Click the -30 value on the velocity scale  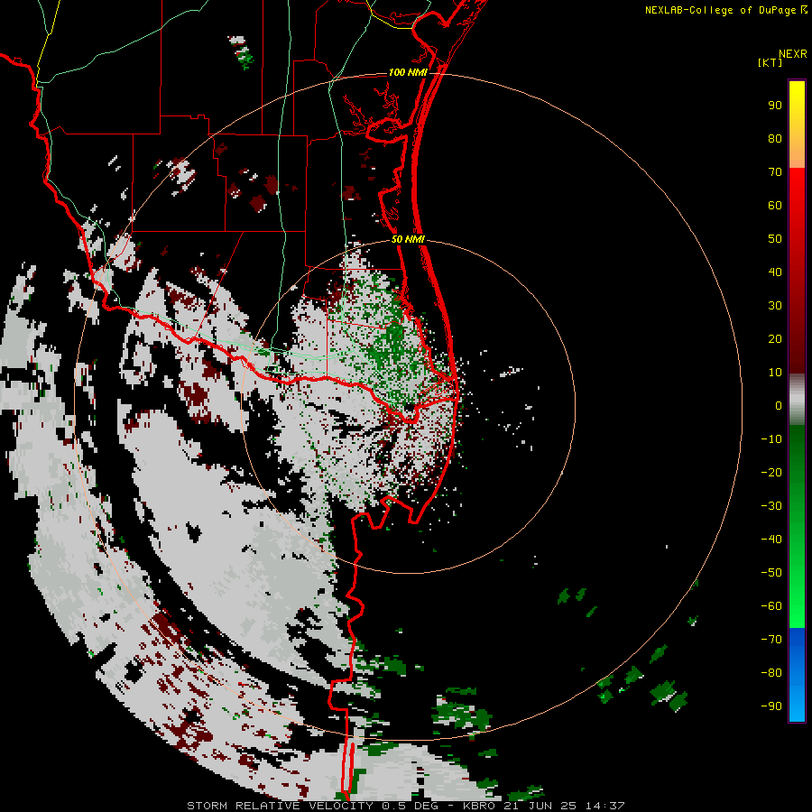(x=771, y=506)
